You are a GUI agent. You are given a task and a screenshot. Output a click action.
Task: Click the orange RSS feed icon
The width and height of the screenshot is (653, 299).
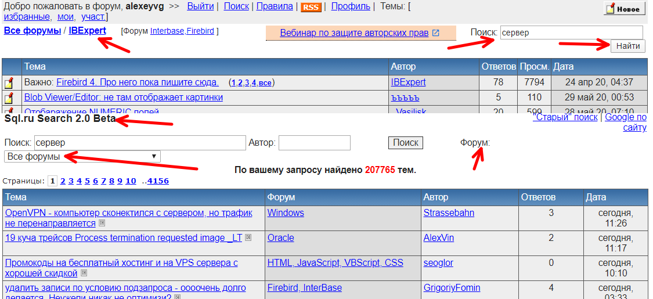(311, 7)
